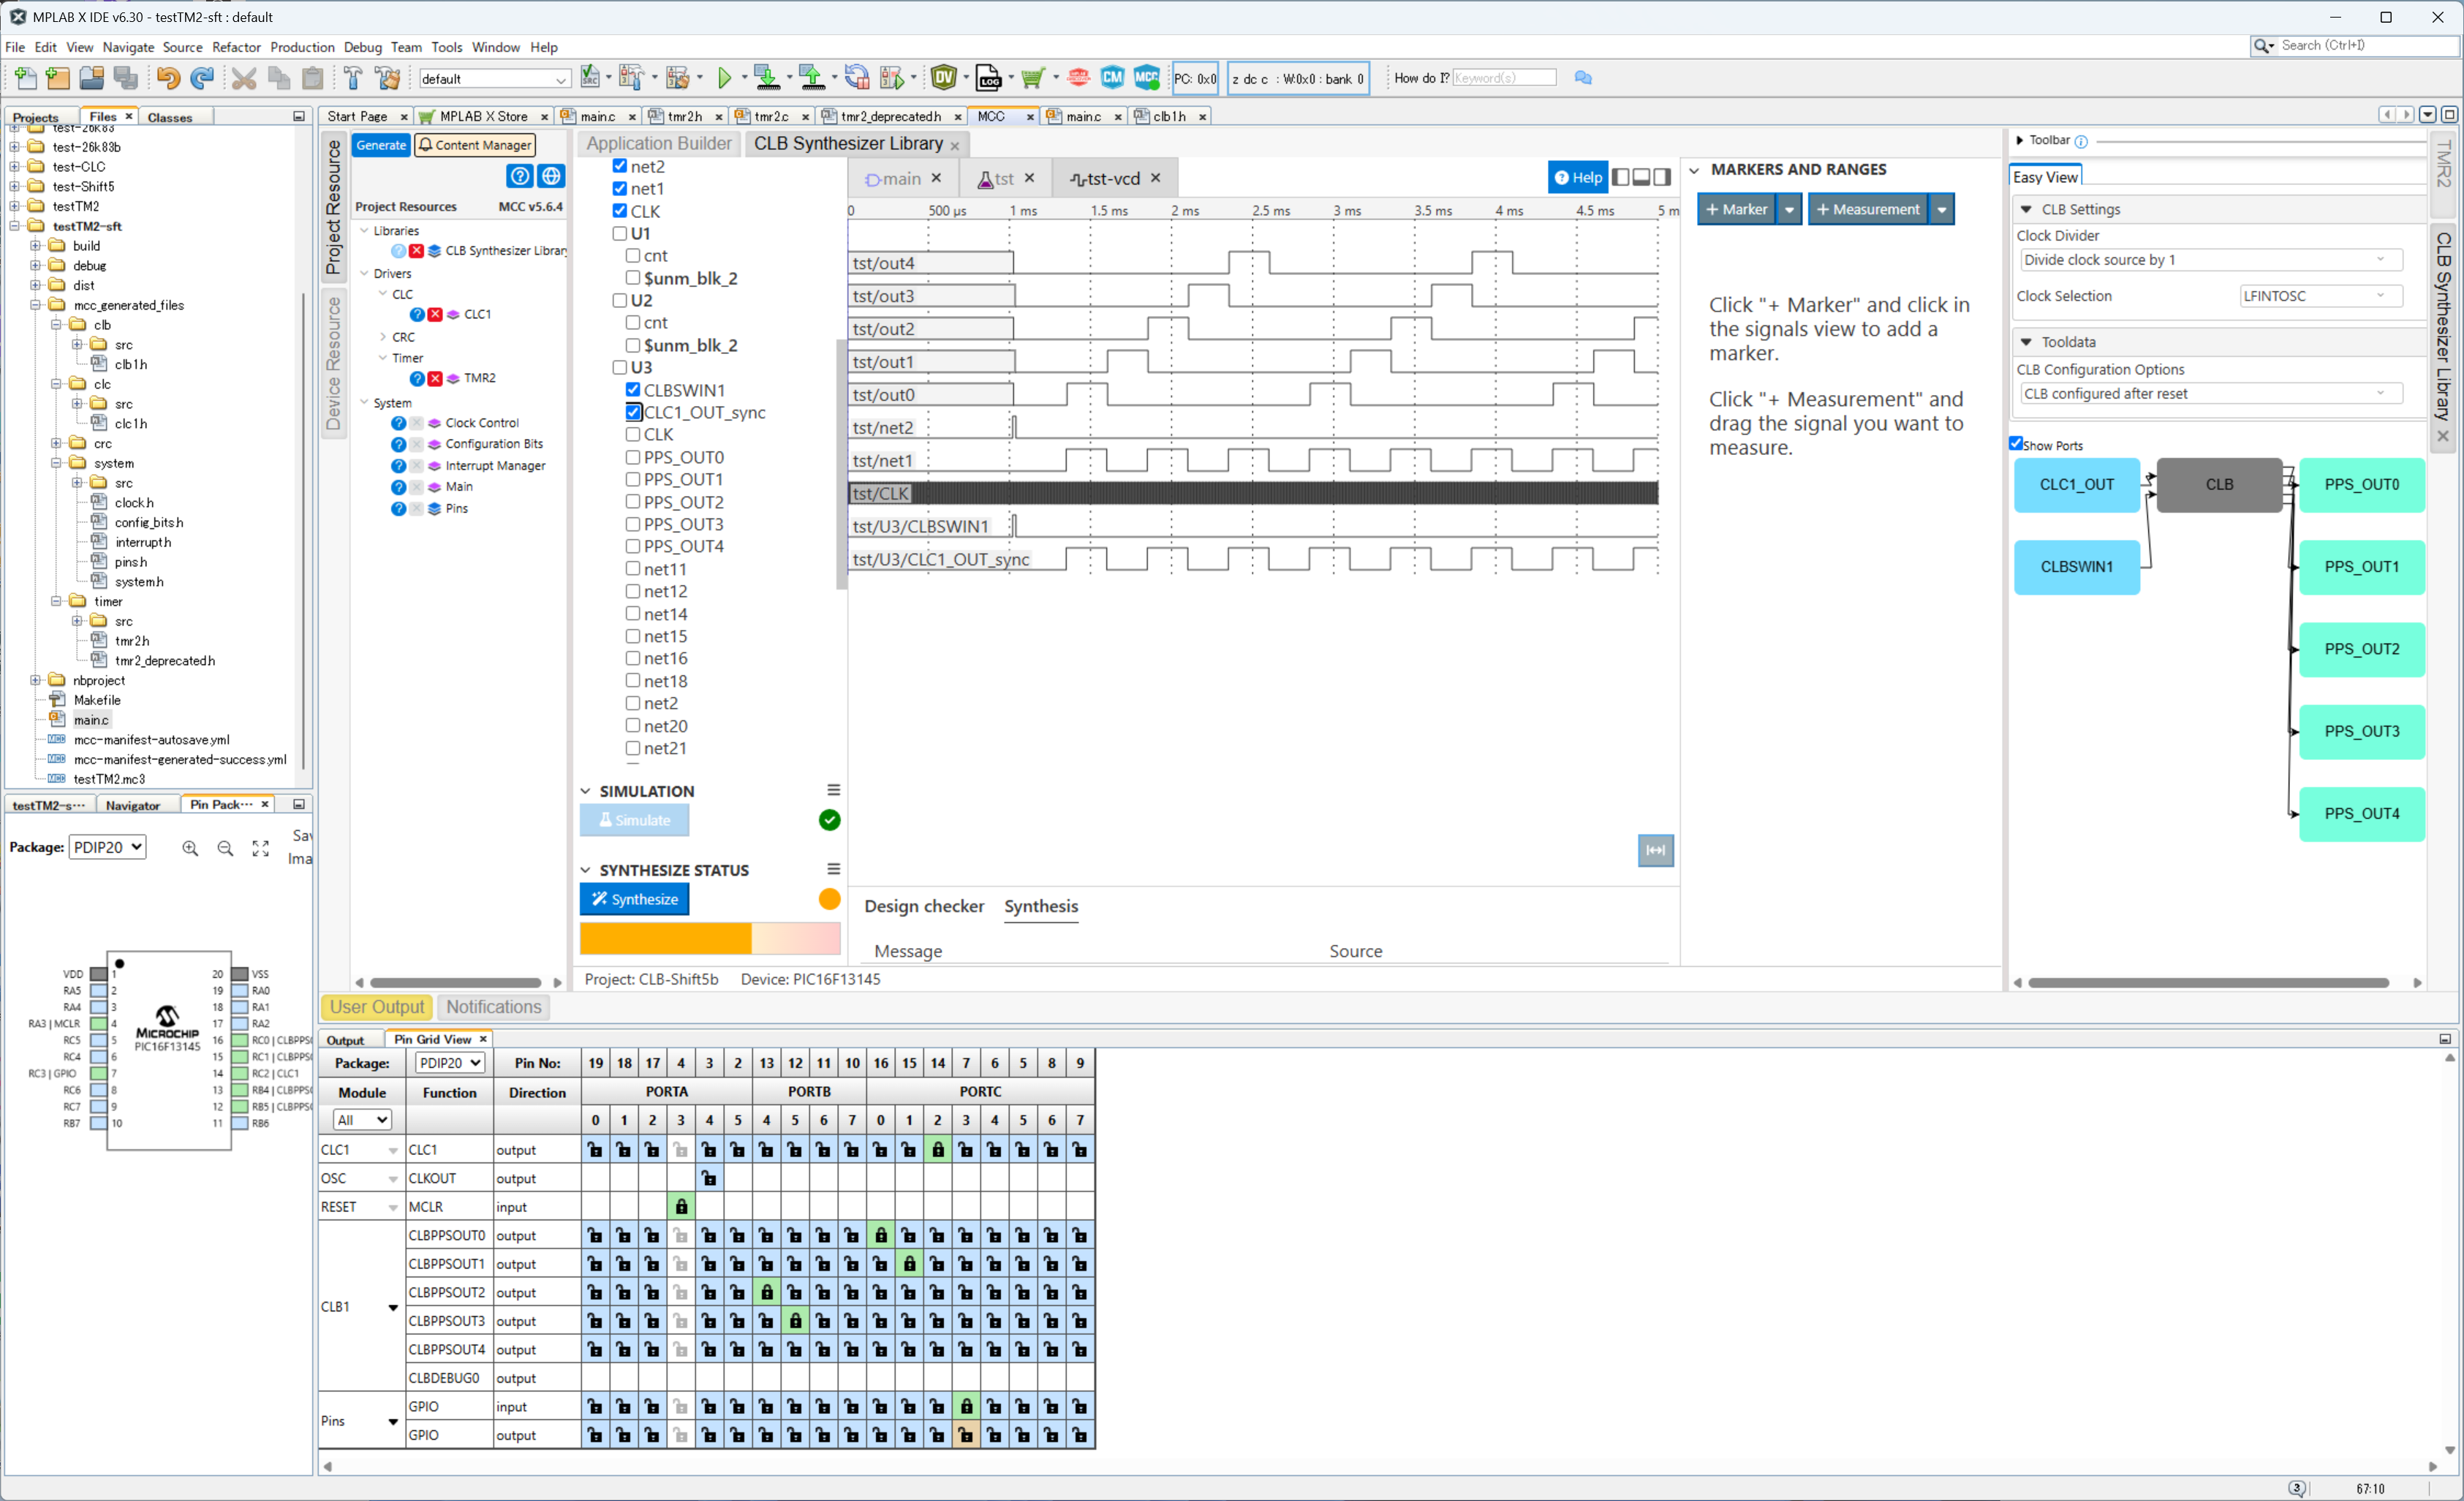Undo the last action with toolbar icon
The height and width of the screenshot is (1501, 2464).
tap(167, 78)
